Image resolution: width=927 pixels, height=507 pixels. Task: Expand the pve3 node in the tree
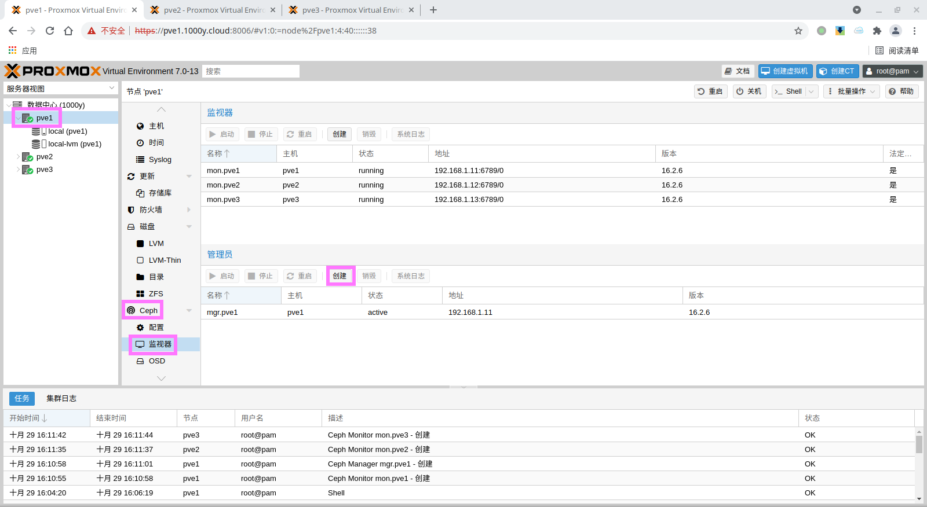click(18, 170)
